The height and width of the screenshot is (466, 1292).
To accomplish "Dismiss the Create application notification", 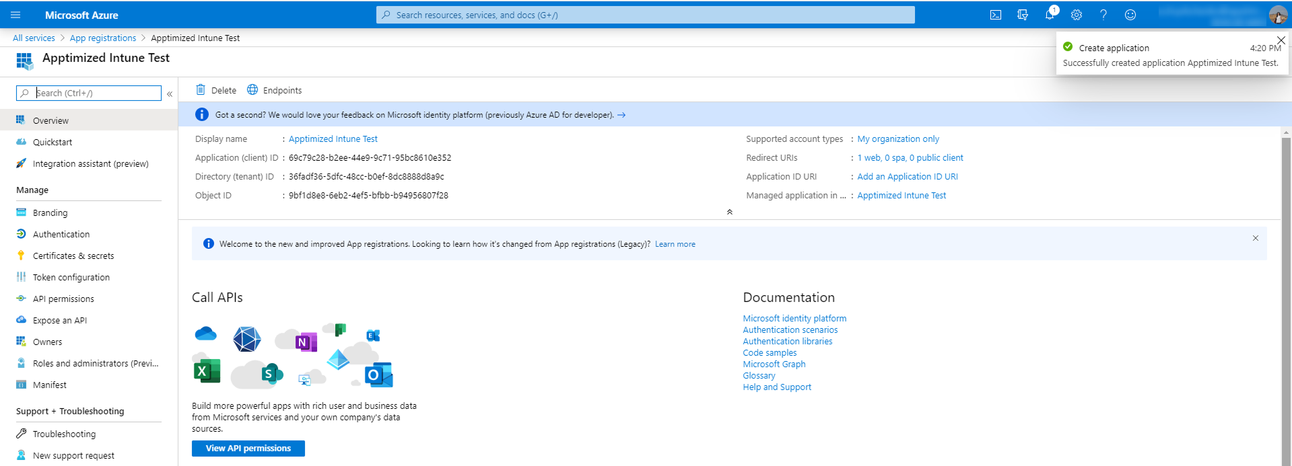I will tap(1281, 40).
